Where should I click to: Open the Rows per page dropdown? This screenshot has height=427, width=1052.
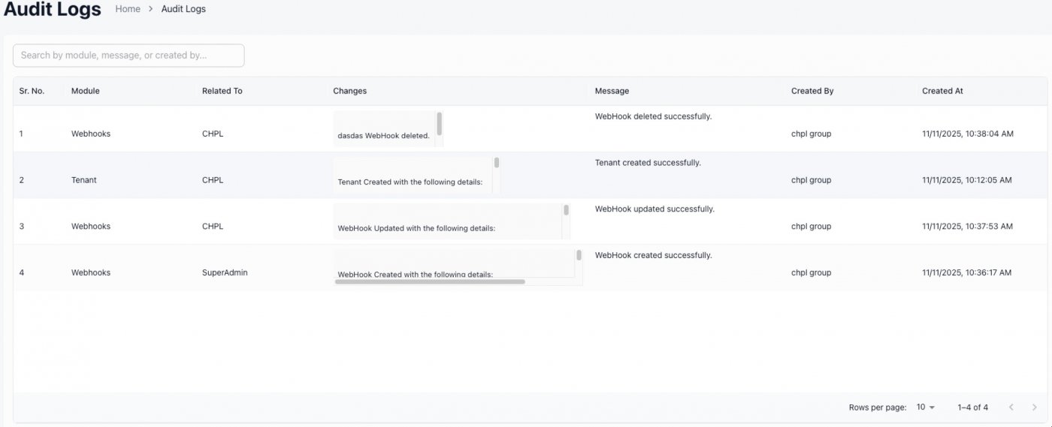pyautogui.click(x=925, y=407)
